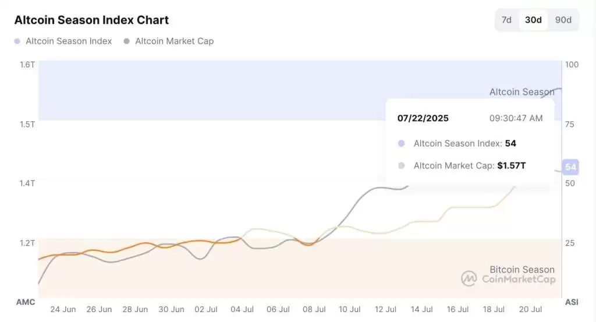Switch to the 7d time range
Image resolution: width=596 pixels, height=322 pixels.
(x=506, y=20)
